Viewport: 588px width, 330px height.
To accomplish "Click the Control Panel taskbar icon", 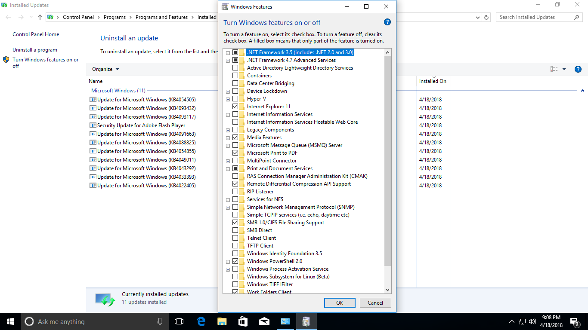I will [x=285, y=321].
